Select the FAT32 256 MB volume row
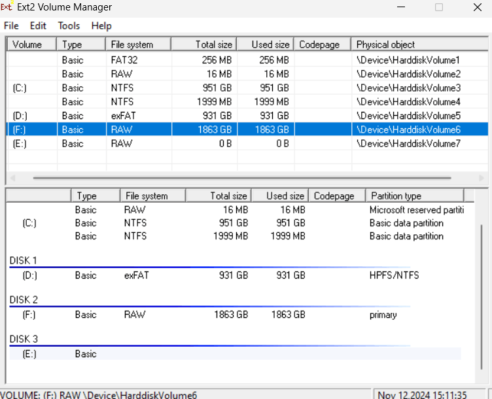The height and width of the screenshot is (399, 492). coord(247,60)
